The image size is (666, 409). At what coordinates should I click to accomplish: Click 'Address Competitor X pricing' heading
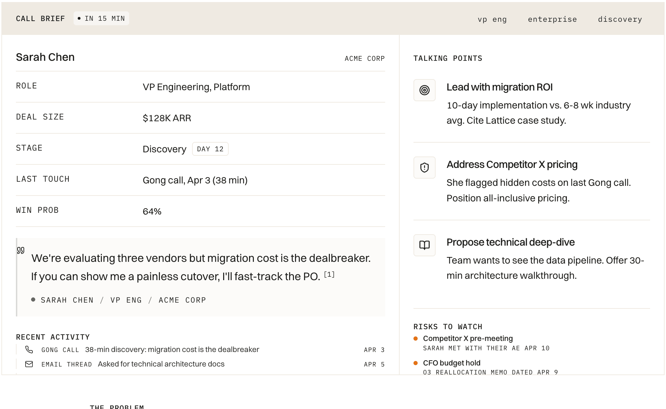pos(512,164)
